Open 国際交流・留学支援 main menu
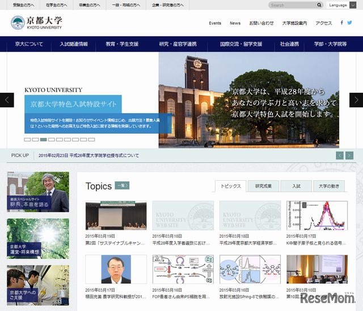This screenshot has width=363, height=311. [241, 44]
